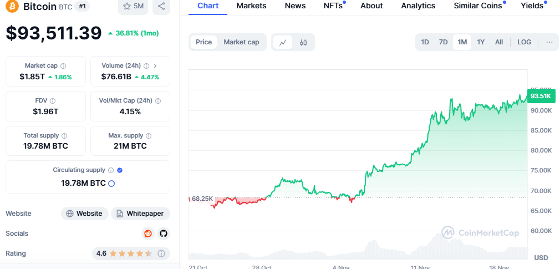Open the Yields tab
Viewport: 560px width, 269px height.
(532, 6)
